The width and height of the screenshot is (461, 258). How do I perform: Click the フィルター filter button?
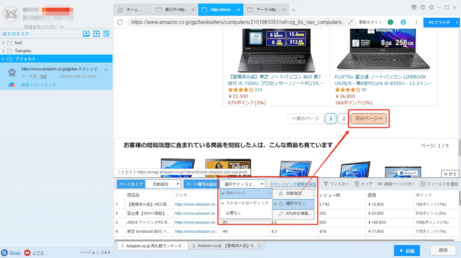(337, 184)
